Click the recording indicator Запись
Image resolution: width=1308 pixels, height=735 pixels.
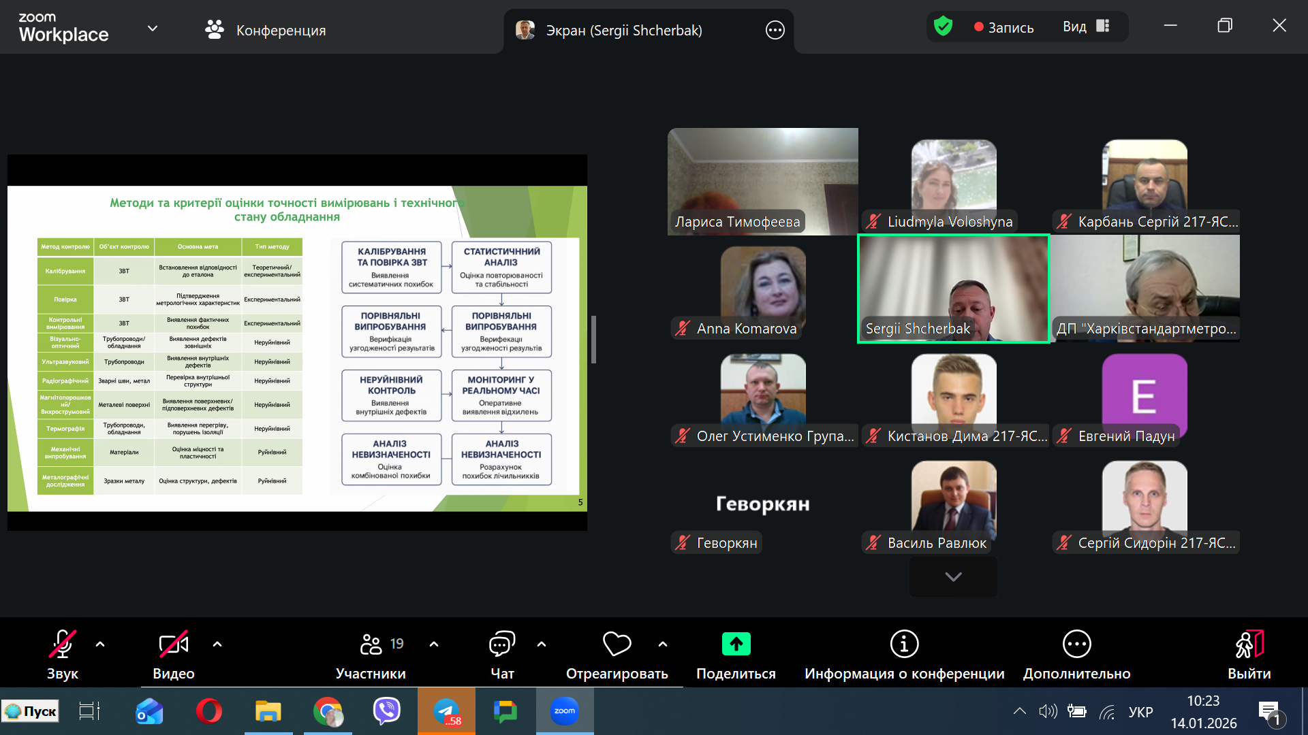click(x=1003, y=27)
